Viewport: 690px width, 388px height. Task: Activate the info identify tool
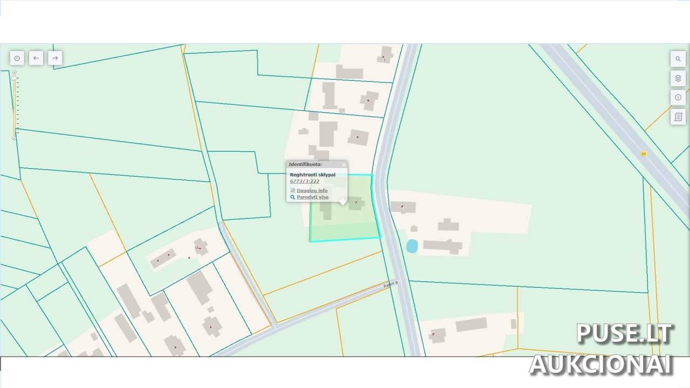(678, 98)
